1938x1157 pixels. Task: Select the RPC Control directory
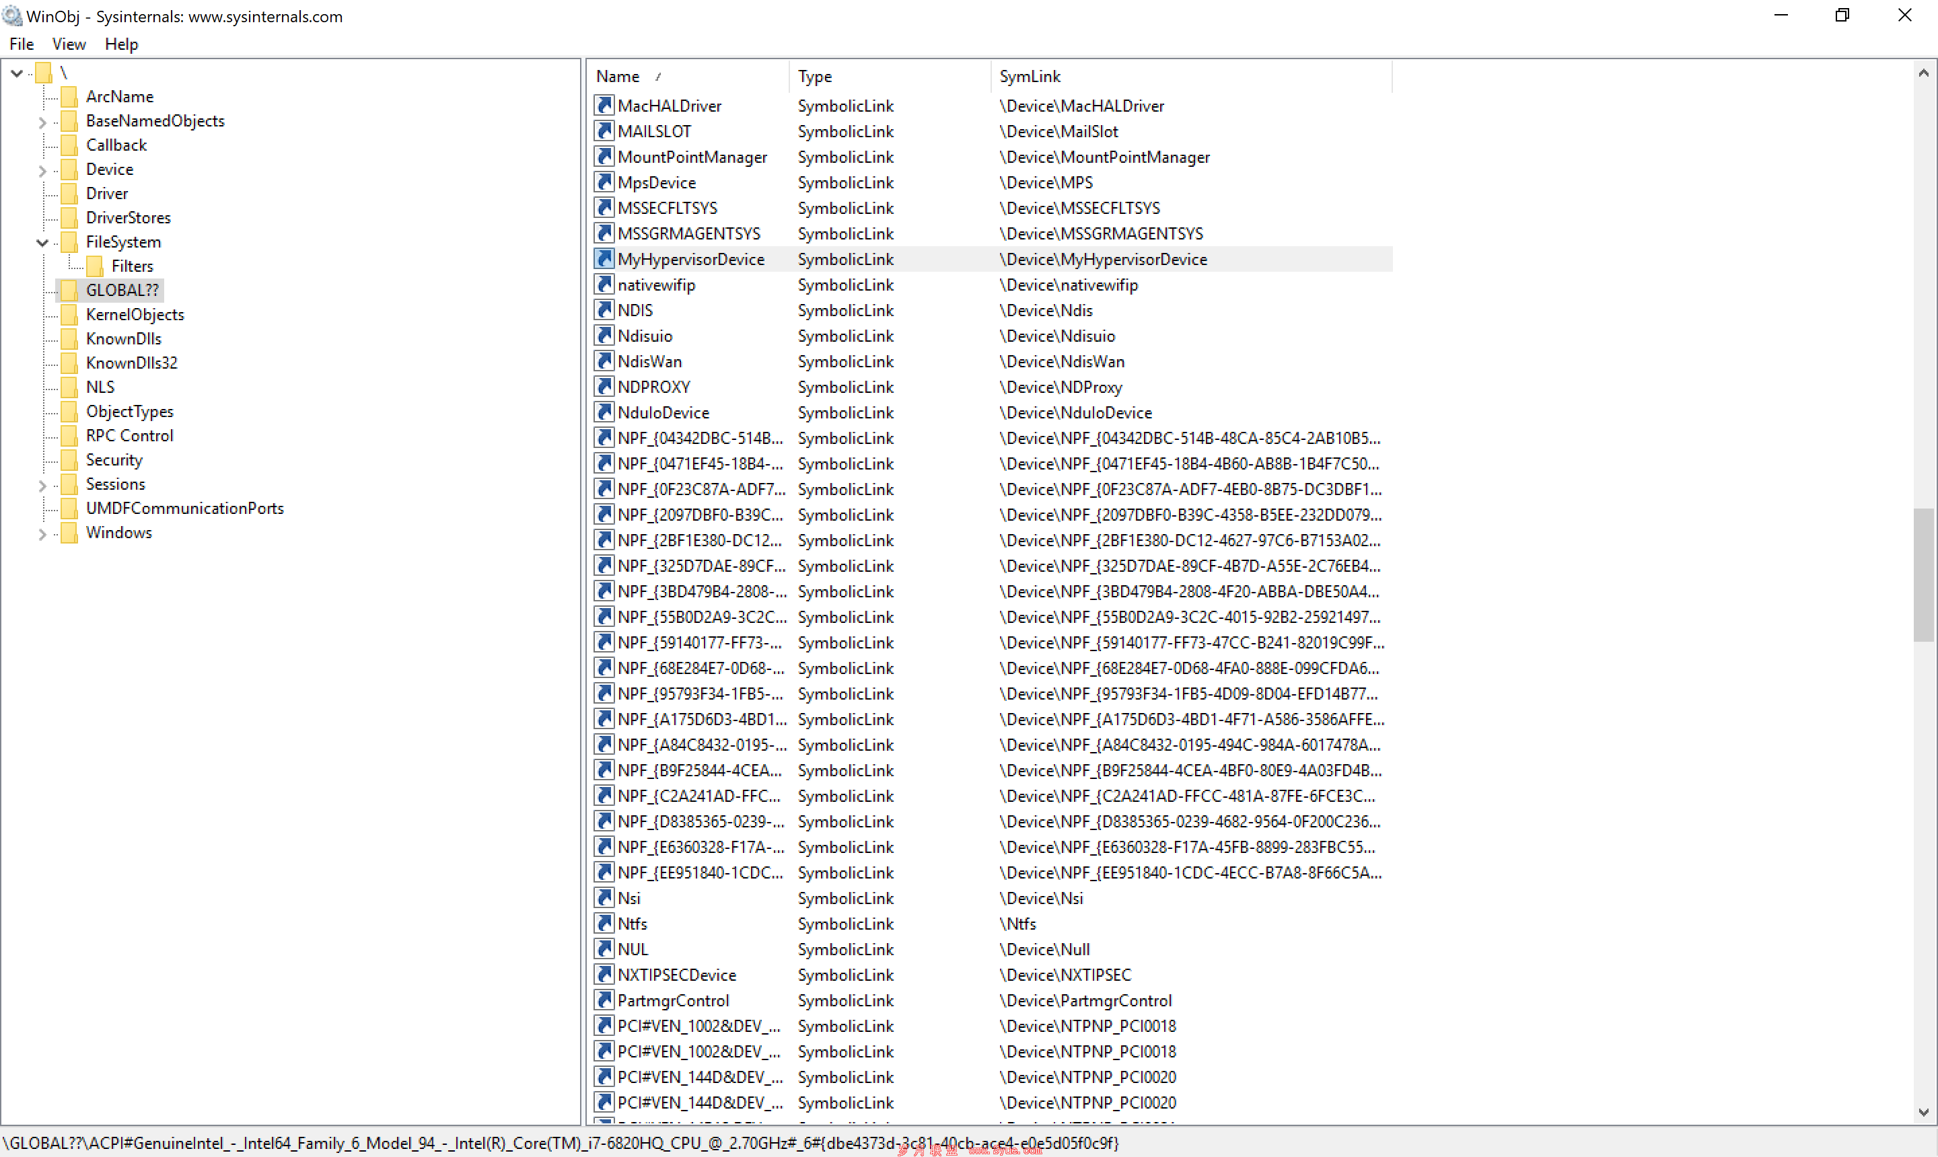129,436
